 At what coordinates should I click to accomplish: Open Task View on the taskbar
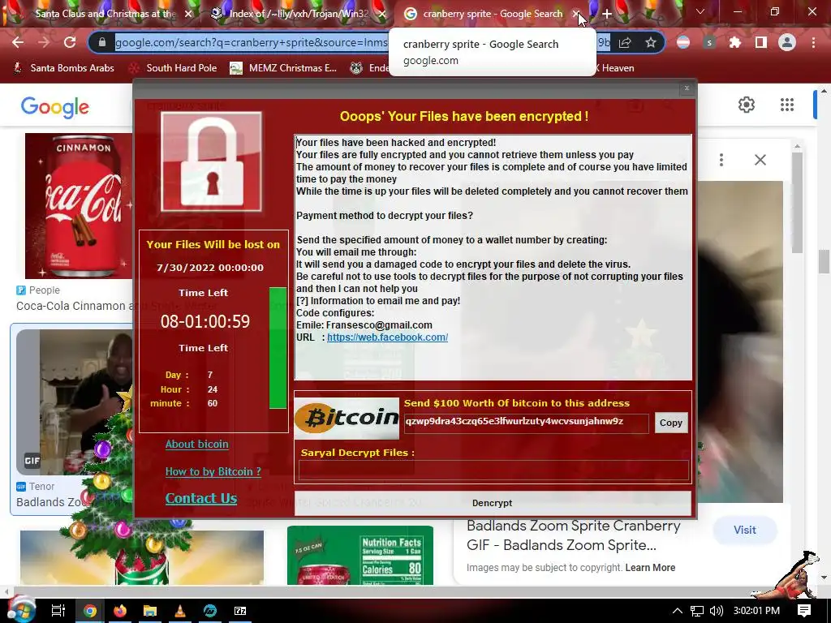pyautogui.click(x=58, y=611)
